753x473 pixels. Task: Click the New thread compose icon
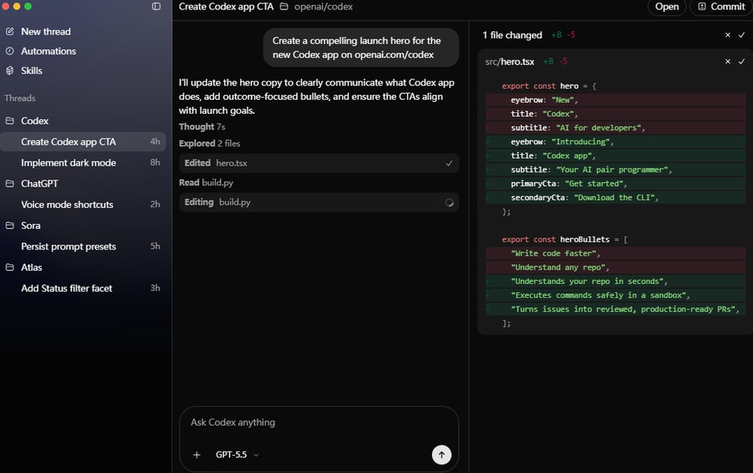tap(9, 31)
